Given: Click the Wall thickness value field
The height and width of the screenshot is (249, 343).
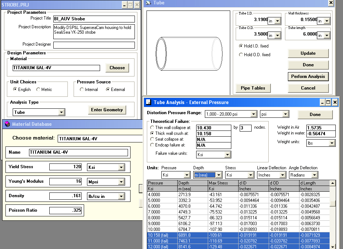Looking at the screenshot, I should click(301, 20).
